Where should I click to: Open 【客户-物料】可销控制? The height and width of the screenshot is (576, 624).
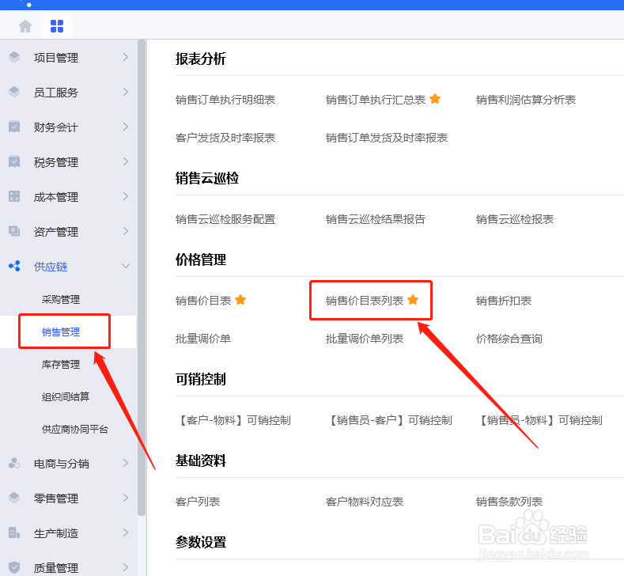click(x=233, y=420)
